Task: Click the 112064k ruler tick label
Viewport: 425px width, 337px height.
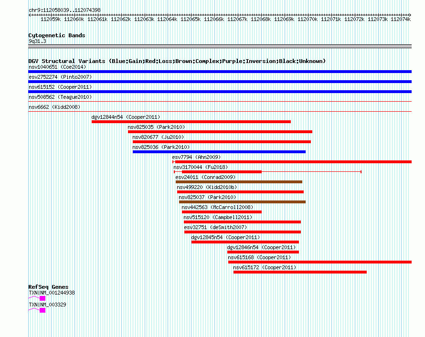Action: pyautogui.click(x=167, y=19)
